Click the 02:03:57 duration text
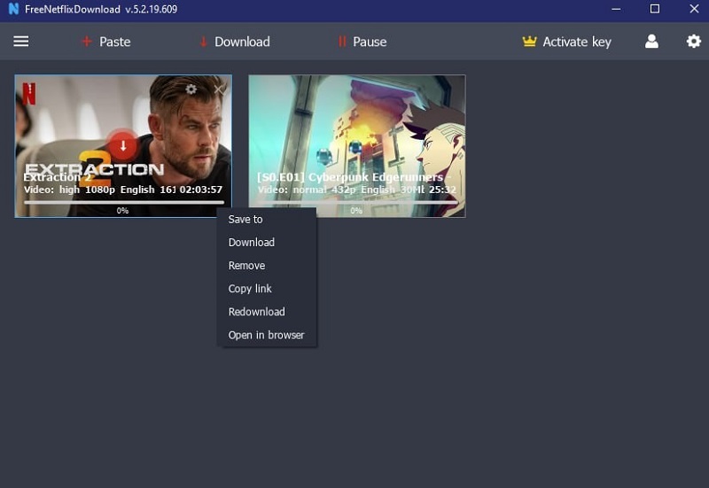This screenshot has height=488, width=709. coord(201,190)
